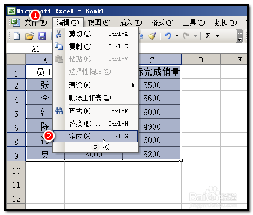253x215 pixels.
Task: Click the 6000 cell in row 5
Action: pos(160,112)
